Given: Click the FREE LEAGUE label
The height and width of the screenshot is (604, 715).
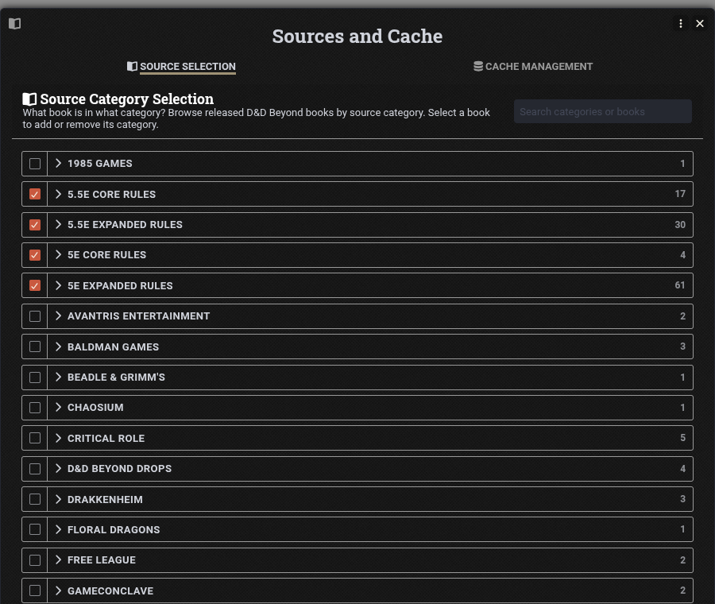Looking at the screenshot, I should click(x=101, y=560).
